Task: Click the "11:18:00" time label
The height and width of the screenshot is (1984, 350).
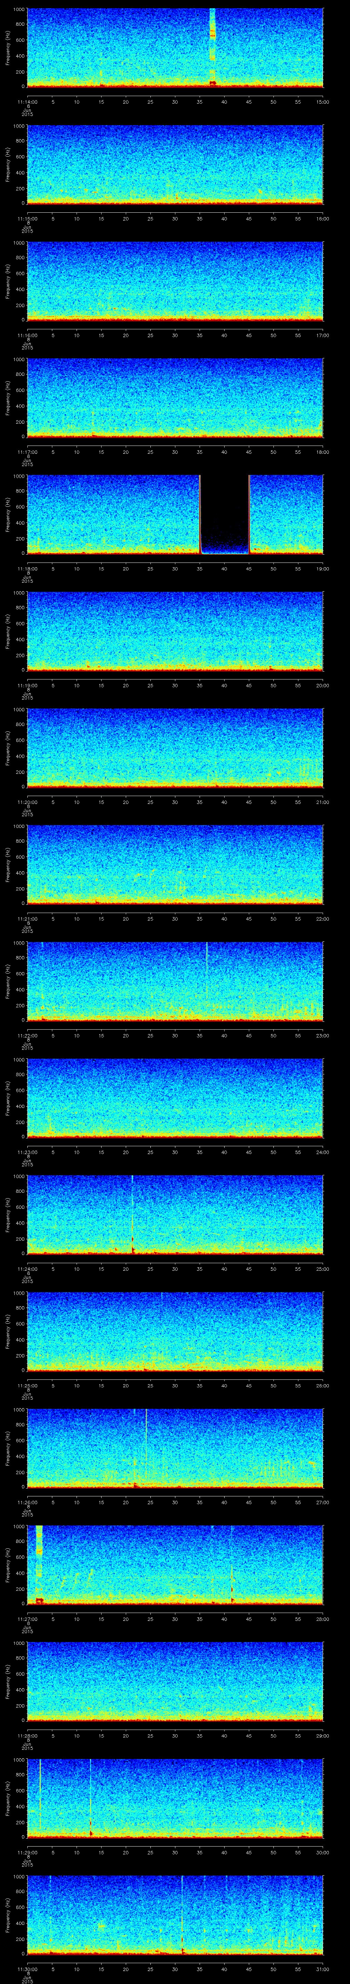Action: point(27,568)
